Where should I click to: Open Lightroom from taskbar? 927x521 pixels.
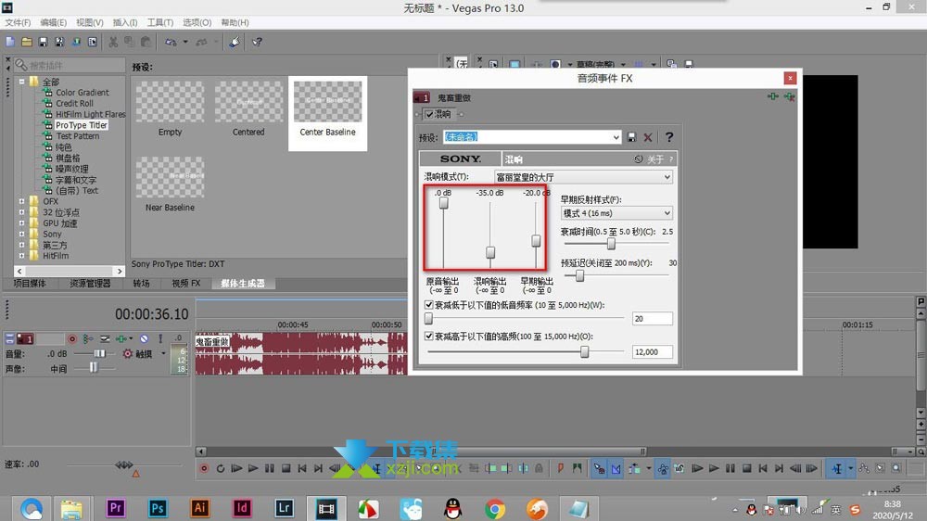(x=284, y=507)
